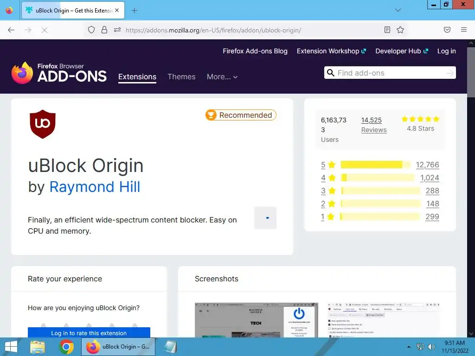Viewport: 475px width, 356px height.
Task: Open the notepad app on the taskbar
Action: pos(170,347)
